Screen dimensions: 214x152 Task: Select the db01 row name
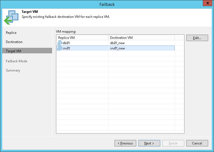coord(66,43)
